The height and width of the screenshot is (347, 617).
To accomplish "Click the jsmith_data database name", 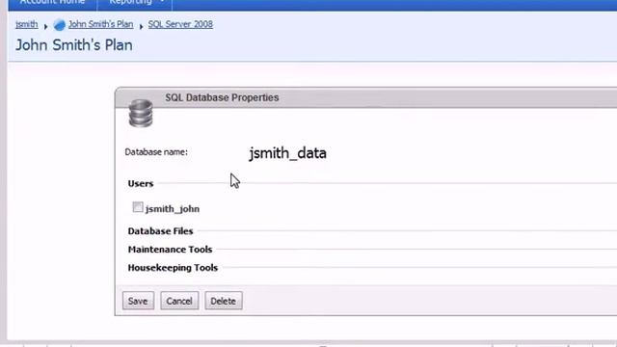I will 287,153.
